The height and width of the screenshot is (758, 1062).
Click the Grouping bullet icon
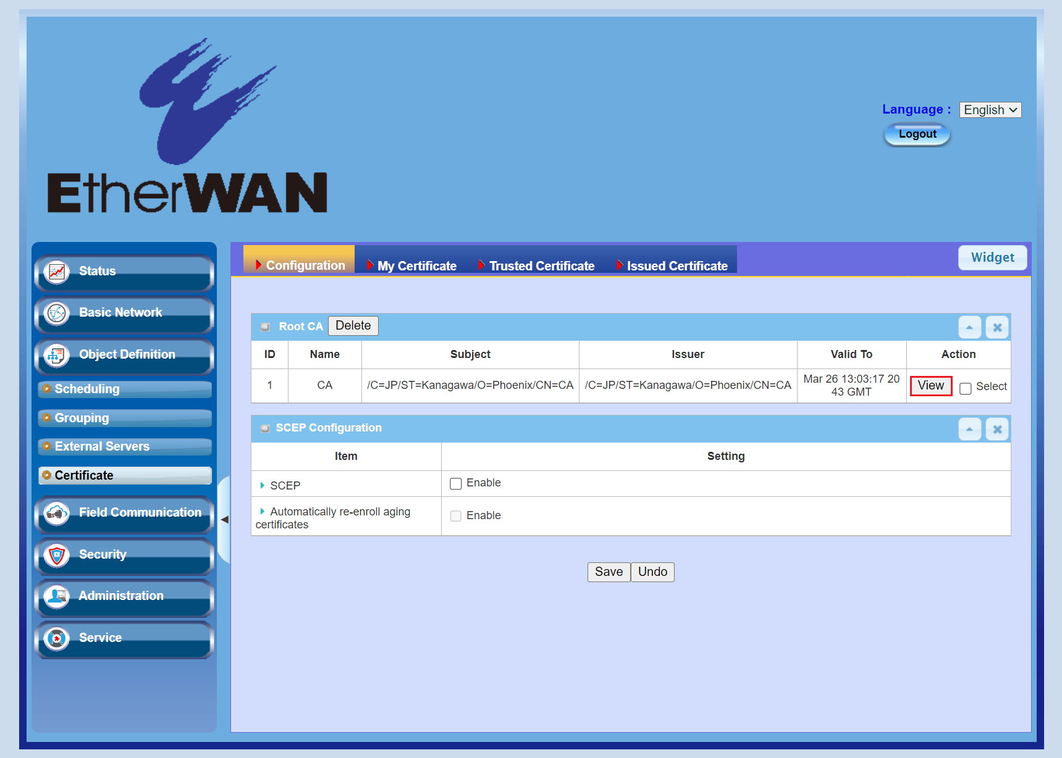pyautogui.click(x=46, y=418)
